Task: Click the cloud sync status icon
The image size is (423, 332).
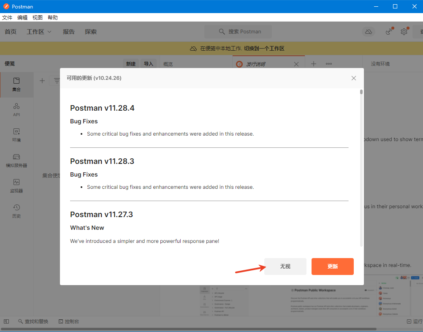Action: click(x=369, y=32)
